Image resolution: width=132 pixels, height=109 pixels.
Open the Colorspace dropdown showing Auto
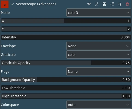pyautogui.click(x=98, y=105)
